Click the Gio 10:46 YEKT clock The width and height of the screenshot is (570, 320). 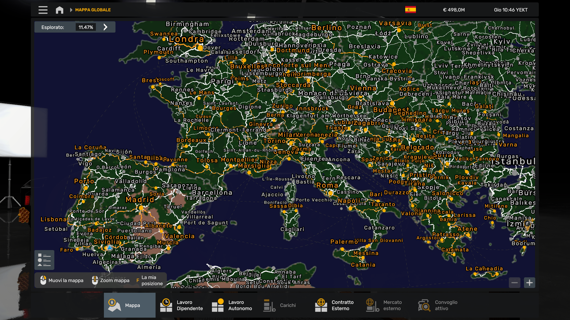pyautogui.click(x=511, y=10)
